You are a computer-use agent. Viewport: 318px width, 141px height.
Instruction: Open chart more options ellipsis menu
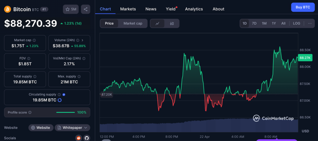point(310,23)
